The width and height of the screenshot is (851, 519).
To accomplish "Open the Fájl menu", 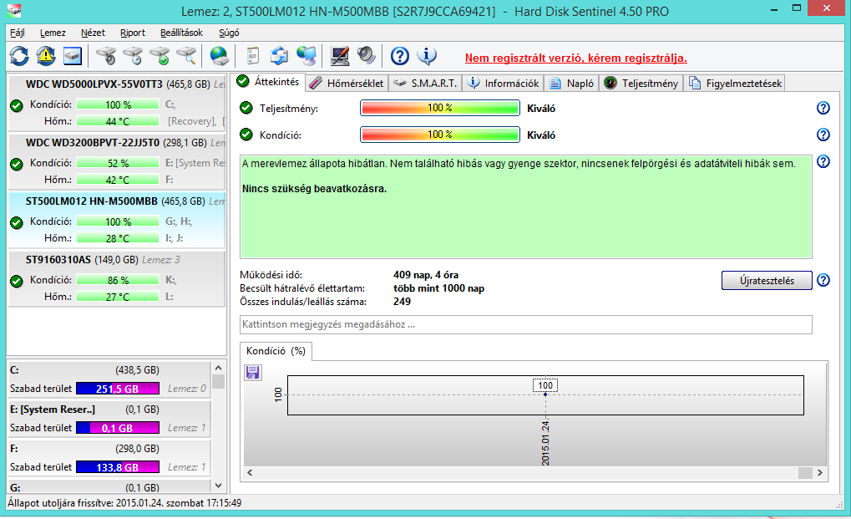I will click(18, 33).
